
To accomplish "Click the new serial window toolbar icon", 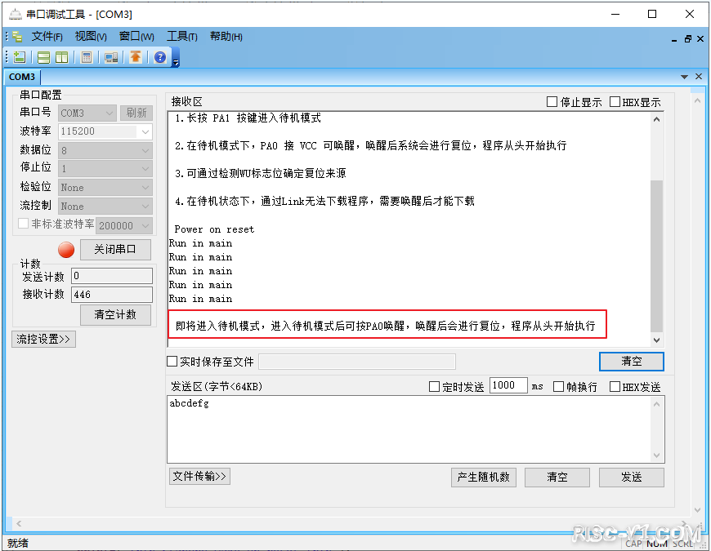I will [19, 57].
